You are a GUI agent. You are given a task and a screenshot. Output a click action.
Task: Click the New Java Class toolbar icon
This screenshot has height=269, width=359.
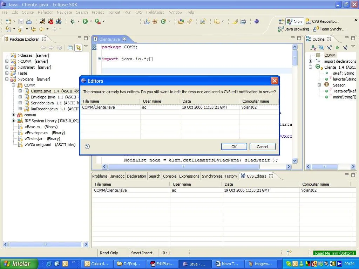tap(163, 21)
